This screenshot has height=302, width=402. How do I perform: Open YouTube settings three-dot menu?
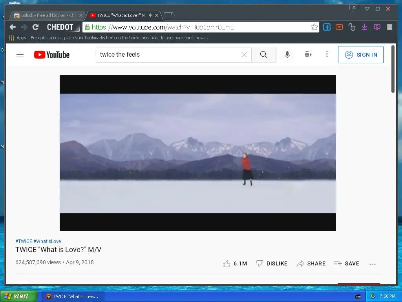pyautogui.click(x=327, y=54)
